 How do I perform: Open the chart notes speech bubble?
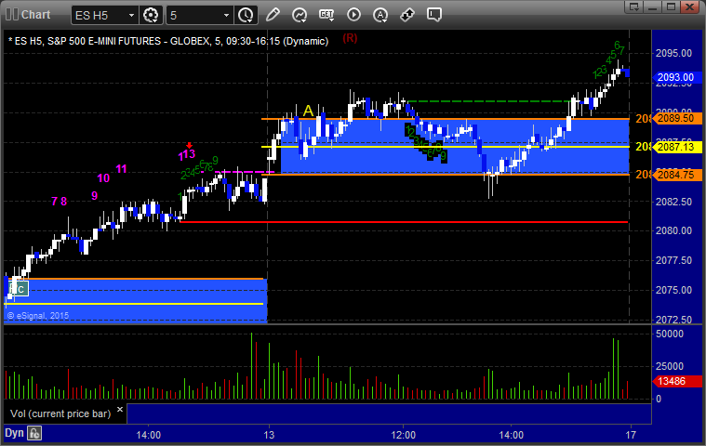(434, 15)
